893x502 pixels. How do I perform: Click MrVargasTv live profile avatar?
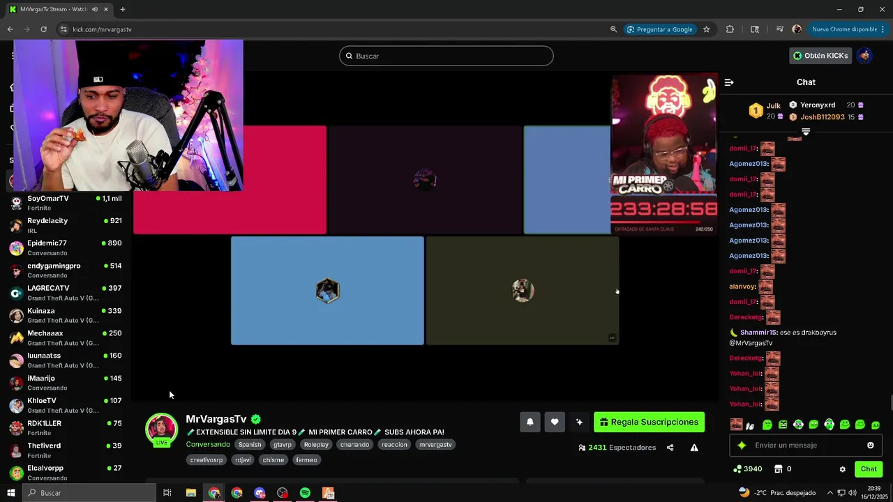tap(161, 430)
